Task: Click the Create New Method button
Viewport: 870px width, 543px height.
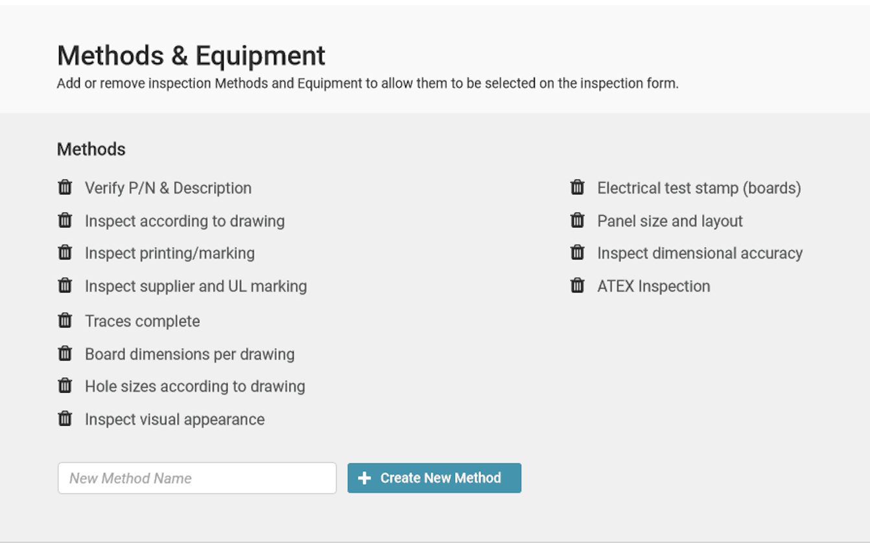Action: [x=434, y=478]
